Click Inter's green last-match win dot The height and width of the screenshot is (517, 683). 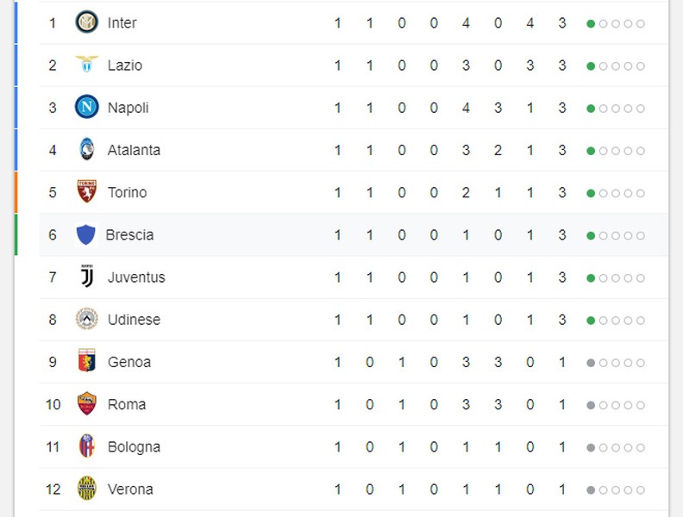pyautogui.click(x=591, y=23)
